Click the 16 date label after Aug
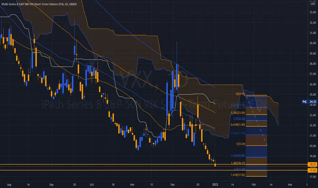 tap(28, 185)
